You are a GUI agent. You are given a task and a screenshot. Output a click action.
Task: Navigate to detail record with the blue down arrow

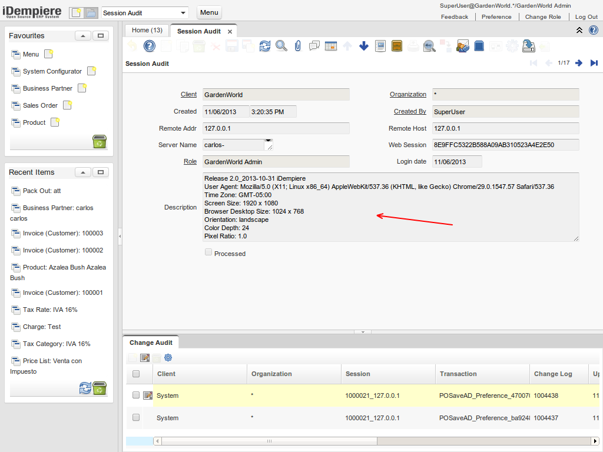tap(363, 45)
